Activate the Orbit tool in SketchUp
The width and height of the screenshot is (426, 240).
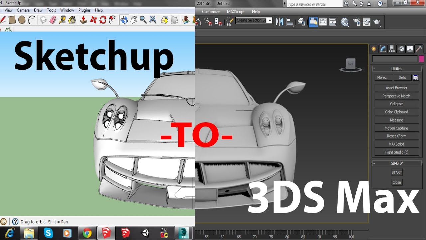pos(124,20)
